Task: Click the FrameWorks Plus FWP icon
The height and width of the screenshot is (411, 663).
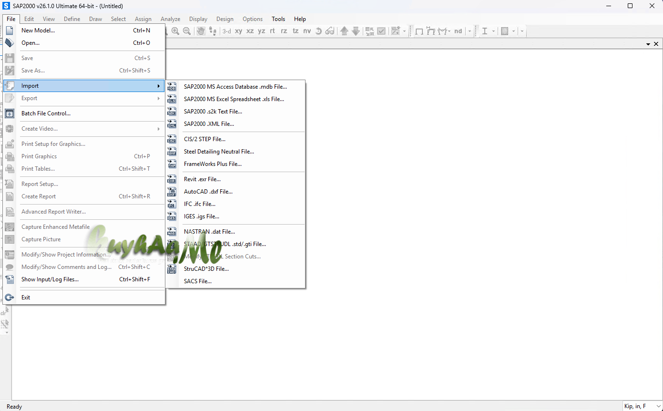Action: 172,164
